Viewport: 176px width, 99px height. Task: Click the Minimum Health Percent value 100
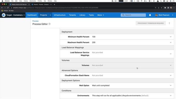click(94, 37)
